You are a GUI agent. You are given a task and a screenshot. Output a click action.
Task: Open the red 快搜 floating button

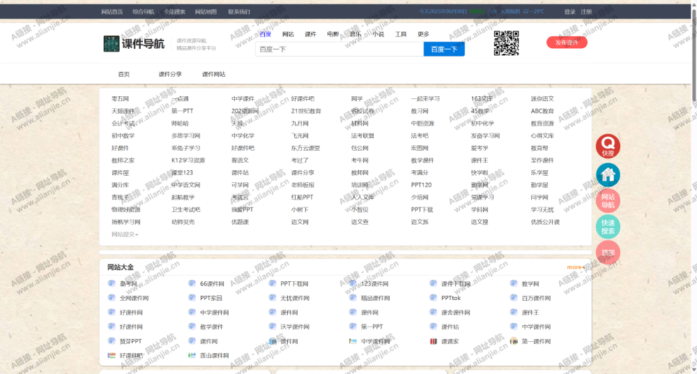pyautogui.click(x=608, y=147)
